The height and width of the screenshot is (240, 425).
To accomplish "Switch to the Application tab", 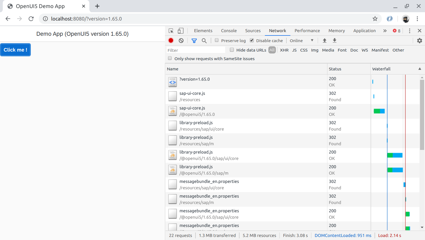I will coord(365,31).
